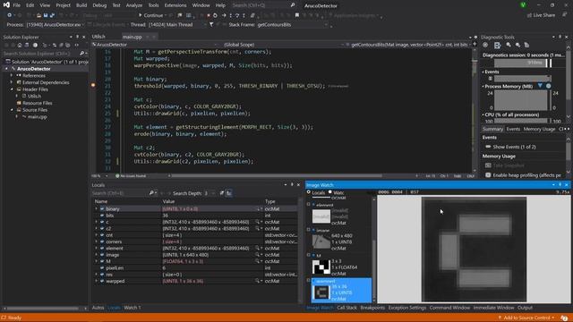
Task: Collapse the ArucoDetector project node
Action: click(x=6, y=69)
